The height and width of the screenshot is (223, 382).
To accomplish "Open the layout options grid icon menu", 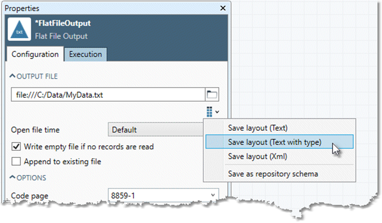I will pyautogui.click(x=212, y=111).
